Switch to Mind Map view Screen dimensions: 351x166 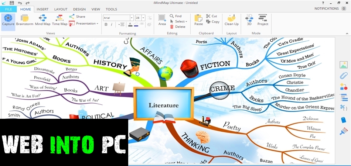[x=42, y=20]
